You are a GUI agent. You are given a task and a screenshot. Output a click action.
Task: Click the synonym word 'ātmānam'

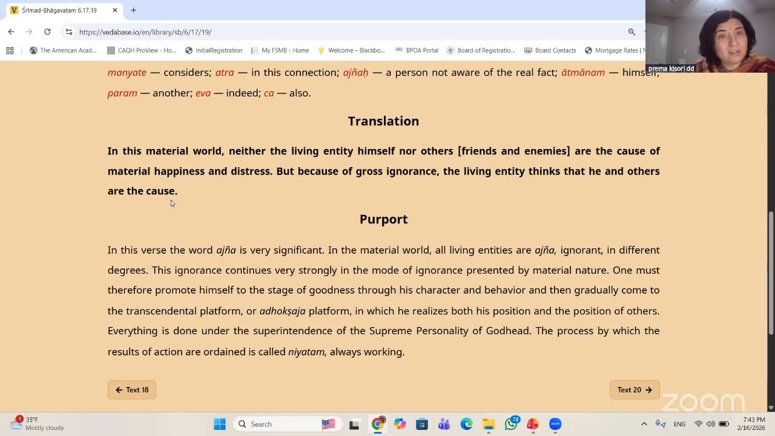[x=583, y=73]
